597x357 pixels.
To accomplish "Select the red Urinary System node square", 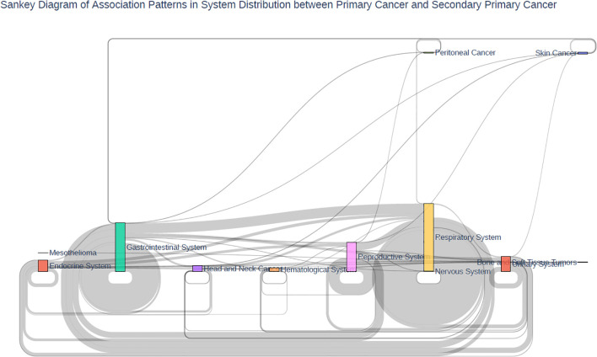I will 506,264.
